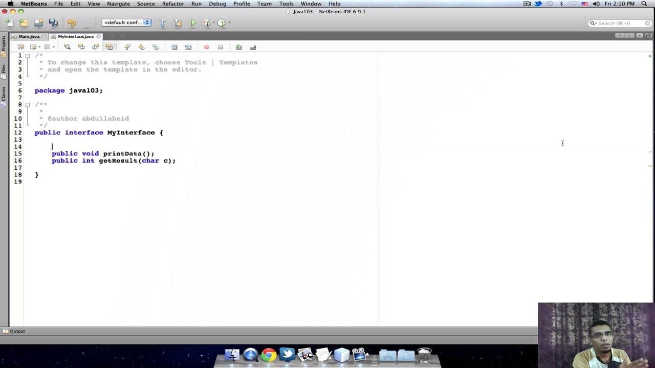The height and width of the screenshot is (368, 655).
Task: Click the Profile Main Project icon
Action: pos(222,22)
